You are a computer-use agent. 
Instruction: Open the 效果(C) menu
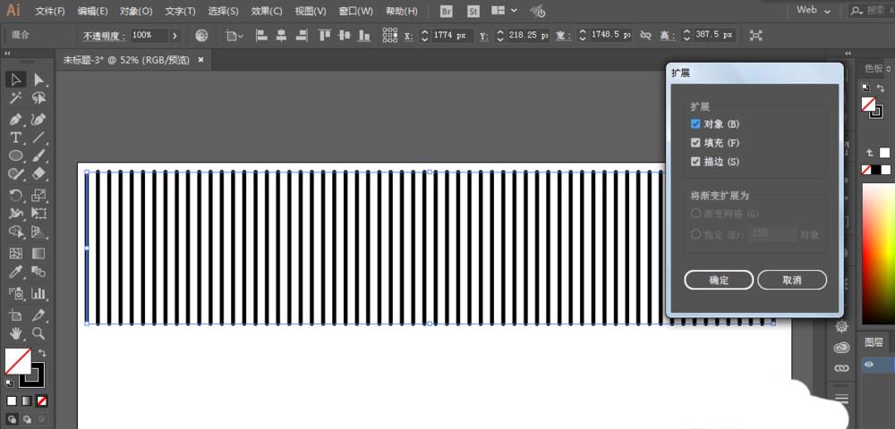[x=267, y=12]
